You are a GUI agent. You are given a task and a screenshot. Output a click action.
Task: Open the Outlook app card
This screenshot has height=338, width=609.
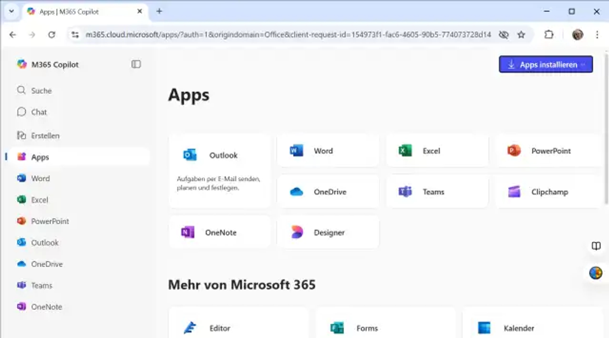tap(220, 171)
